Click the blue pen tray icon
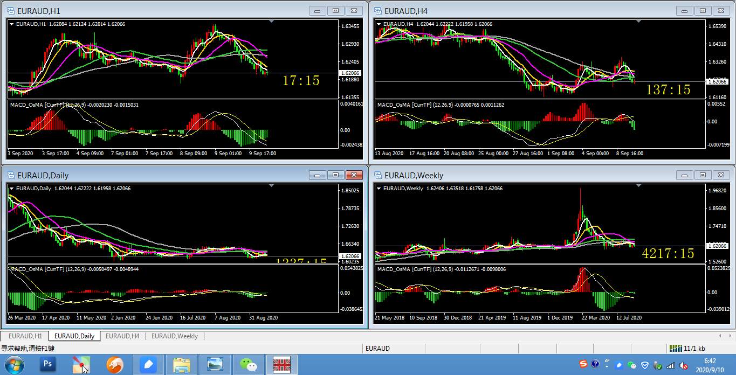Viewport: 736px width, 375px height. [x=620, y=365]
